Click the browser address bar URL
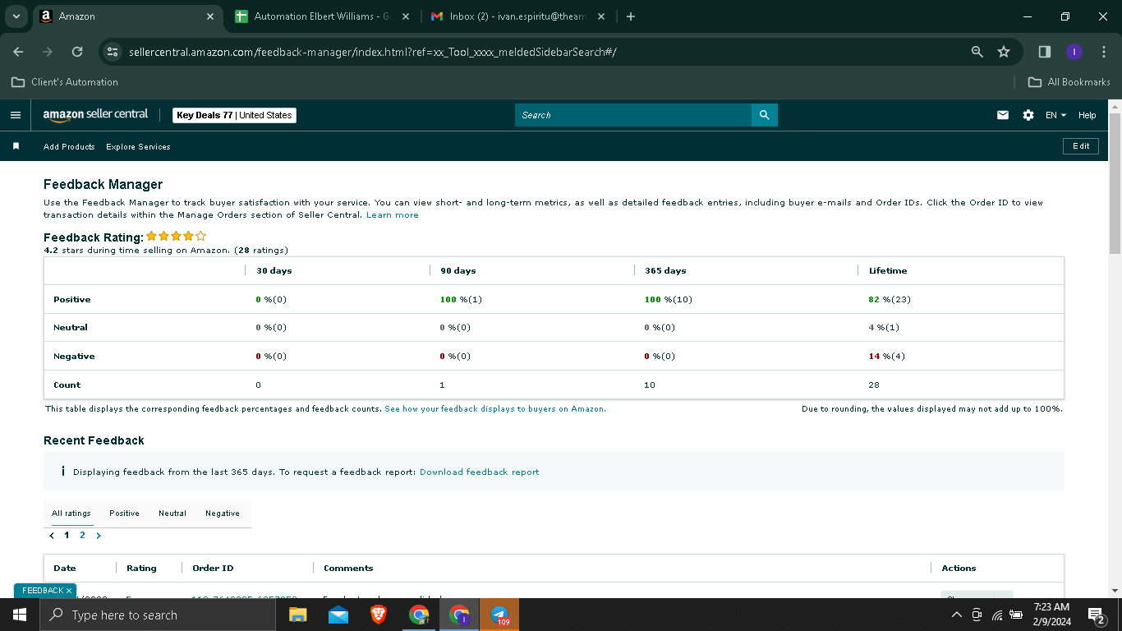 (x=373, y=52)
